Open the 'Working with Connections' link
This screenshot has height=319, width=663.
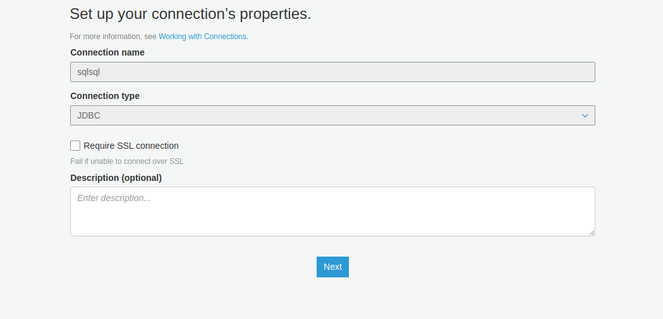click(x=202, y=37)
